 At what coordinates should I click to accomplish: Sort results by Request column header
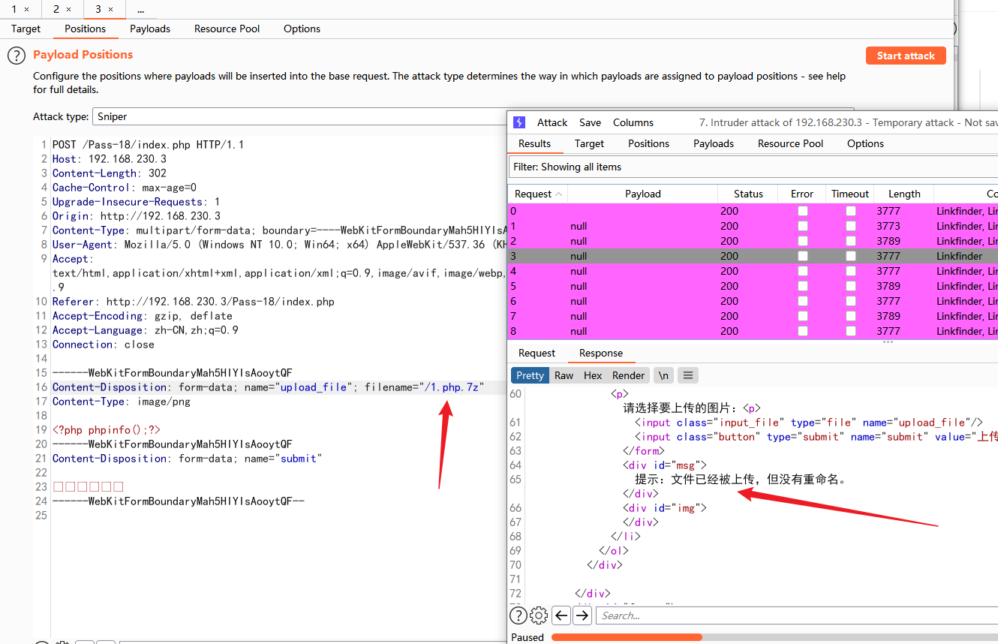(537, 194)
